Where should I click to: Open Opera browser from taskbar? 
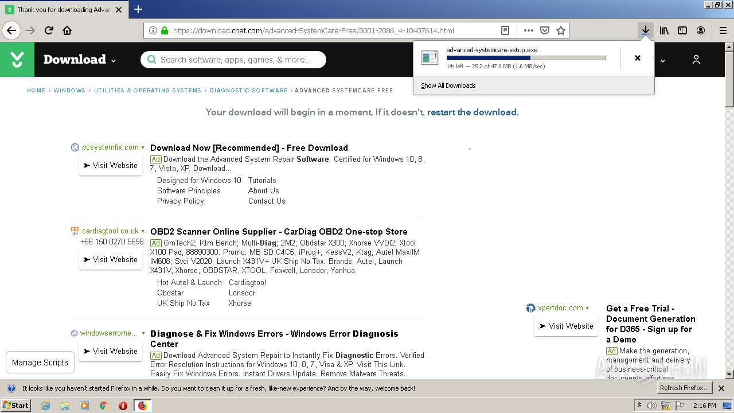pos(123,406)
